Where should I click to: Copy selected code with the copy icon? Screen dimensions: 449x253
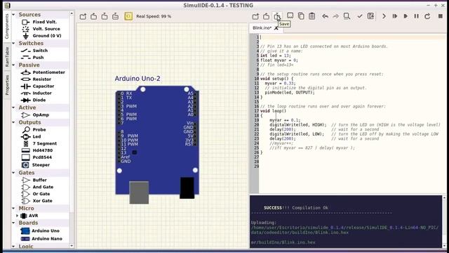pyautogui.click(x=301, y=16)
